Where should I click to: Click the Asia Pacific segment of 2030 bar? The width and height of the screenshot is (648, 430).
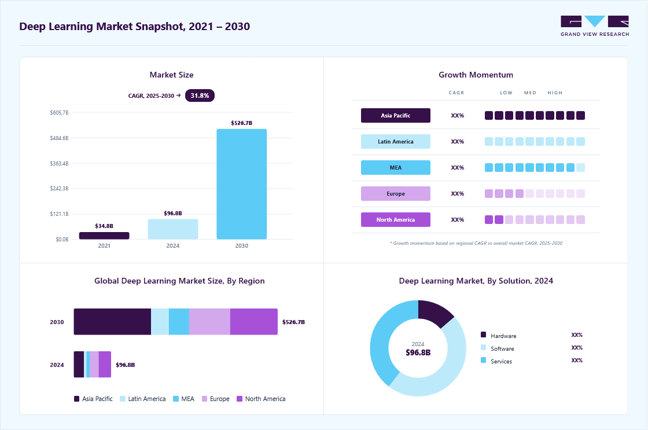(x=112, y=322)
